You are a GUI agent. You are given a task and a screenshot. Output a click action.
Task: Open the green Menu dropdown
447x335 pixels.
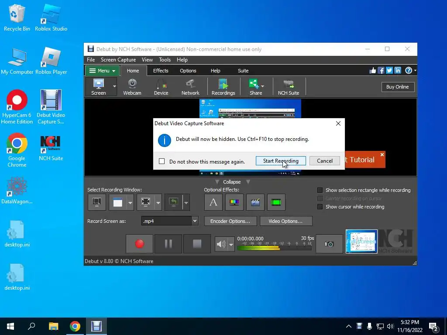tap(102, 71)
